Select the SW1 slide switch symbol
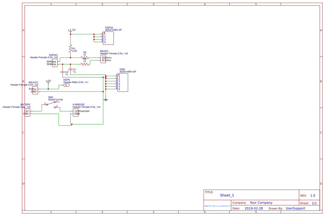The width and height of the screenshot is (325, 216). (52, 104)
